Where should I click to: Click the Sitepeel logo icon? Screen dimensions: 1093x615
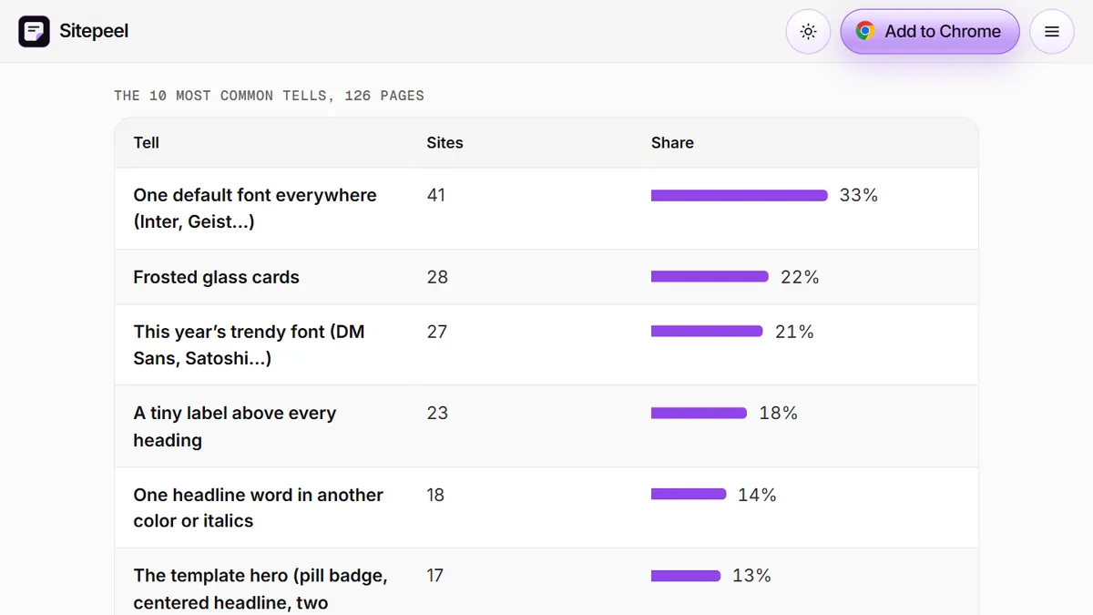click(35, 32)
